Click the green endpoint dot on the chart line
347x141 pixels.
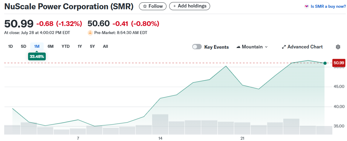coord(325,63)
